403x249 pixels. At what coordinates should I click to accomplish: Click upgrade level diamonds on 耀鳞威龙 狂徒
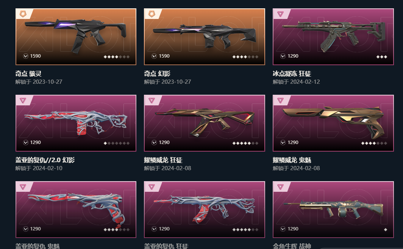(245, 143)
